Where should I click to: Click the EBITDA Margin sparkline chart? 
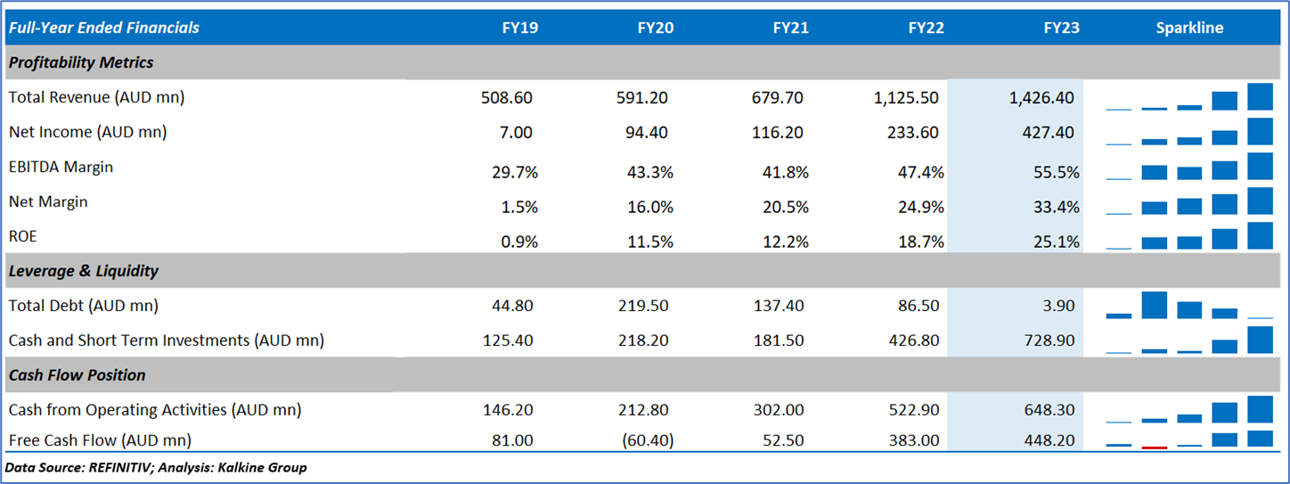pyautogui.click(x=1189, y=167)
